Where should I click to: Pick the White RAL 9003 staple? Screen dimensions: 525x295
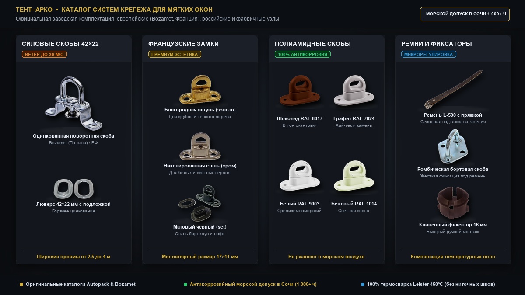point(299,177)
